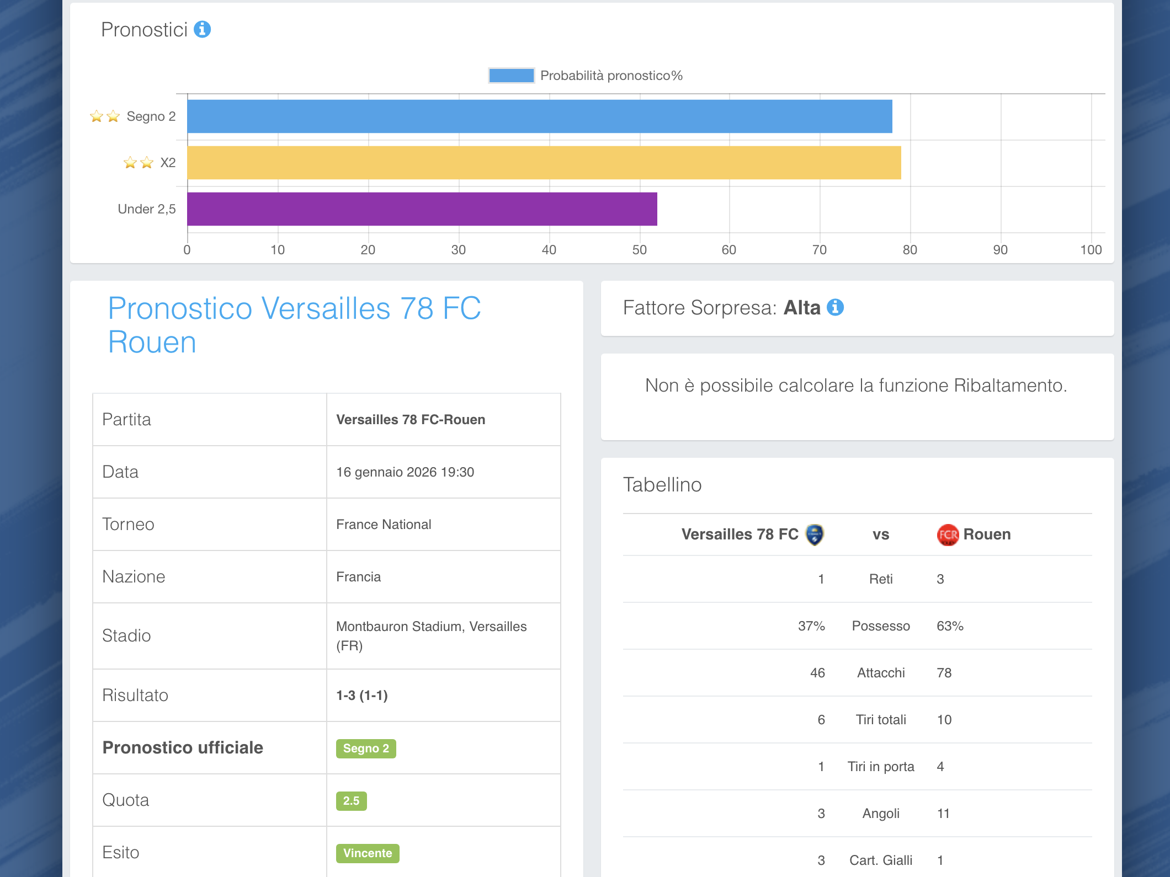
Task: Click the Versailles 78 FC team crest
Action: coord(815,534)
